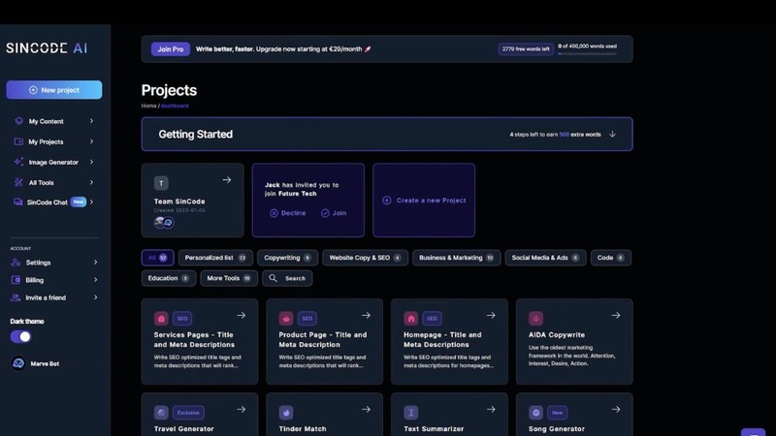Open Homepage Title tool arrow

491,316
